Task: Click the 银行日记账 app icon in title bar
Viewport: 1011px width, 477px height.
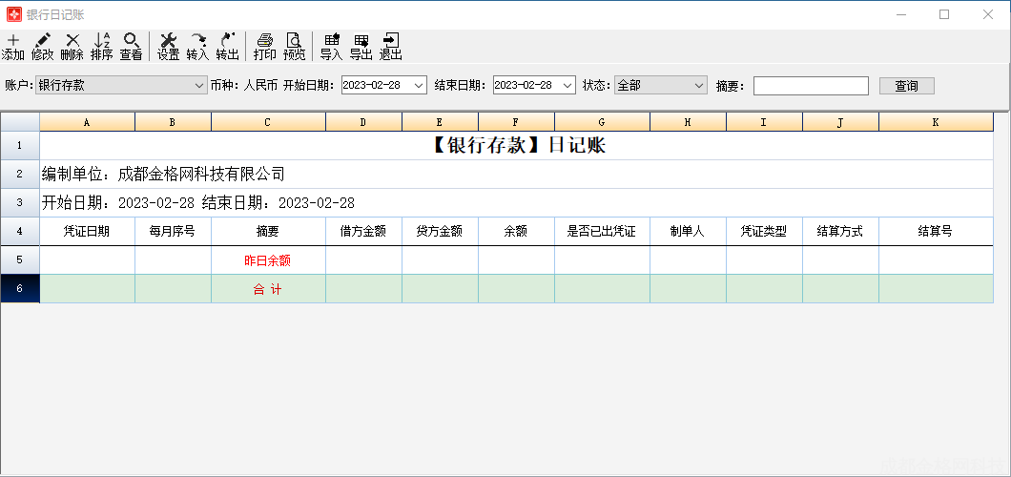Action: [x=13, y=14]
